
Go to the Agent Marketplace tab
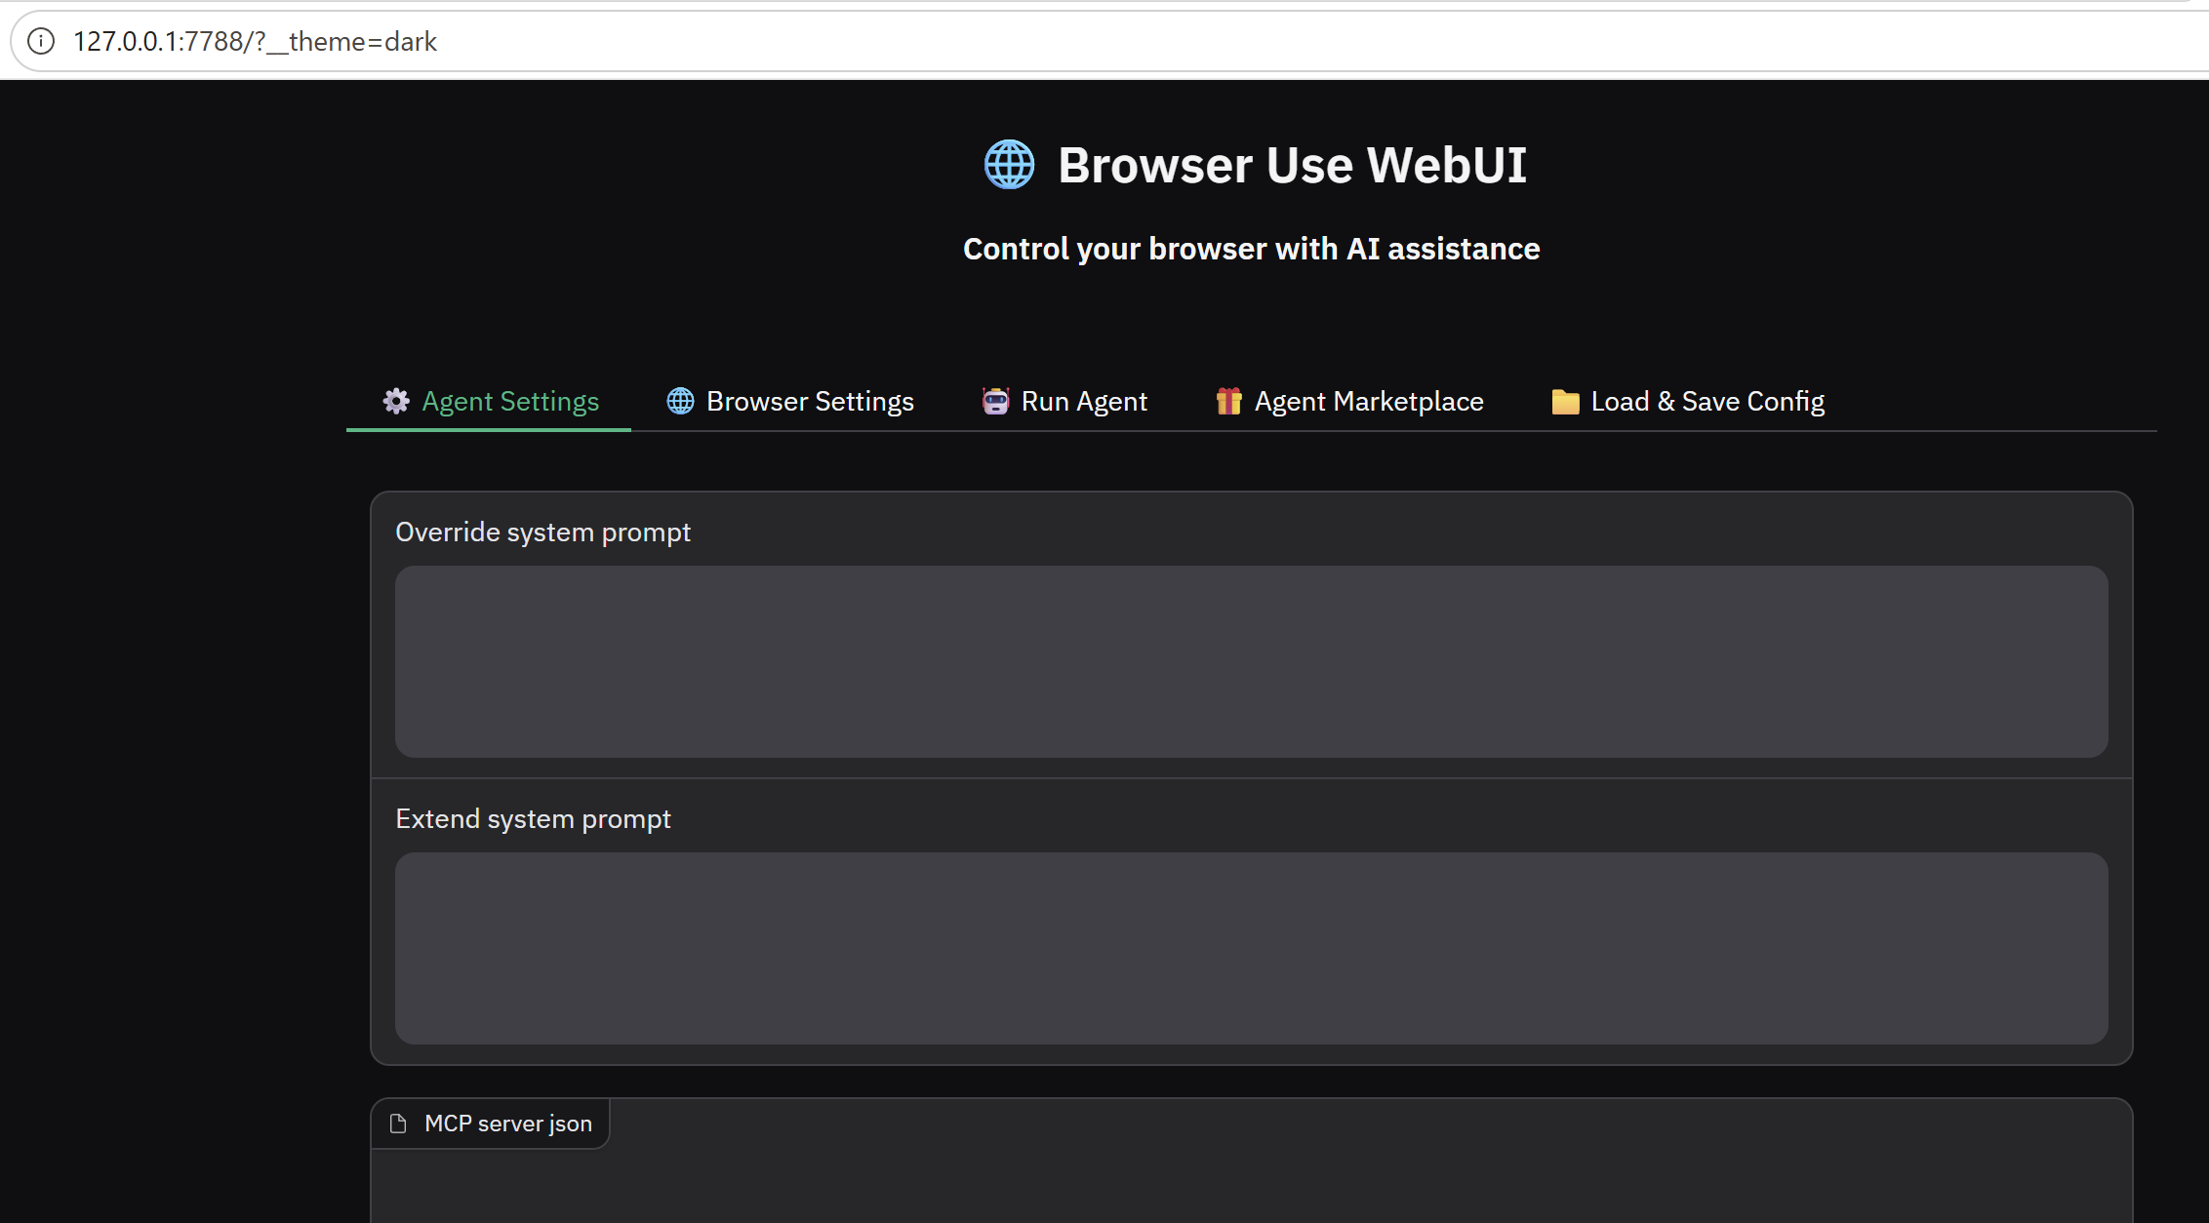point(1368,401)
